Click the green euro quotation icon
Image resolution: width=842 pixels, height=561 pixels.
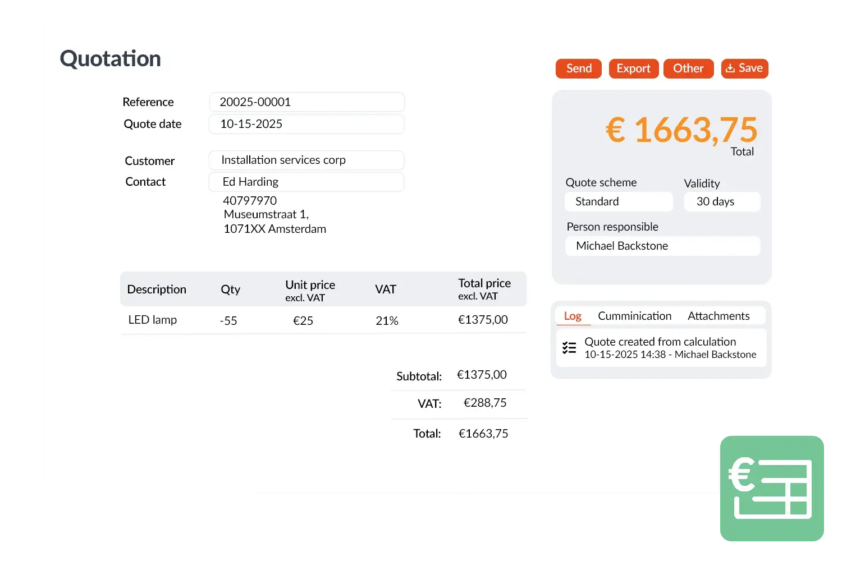click(772, 488)
